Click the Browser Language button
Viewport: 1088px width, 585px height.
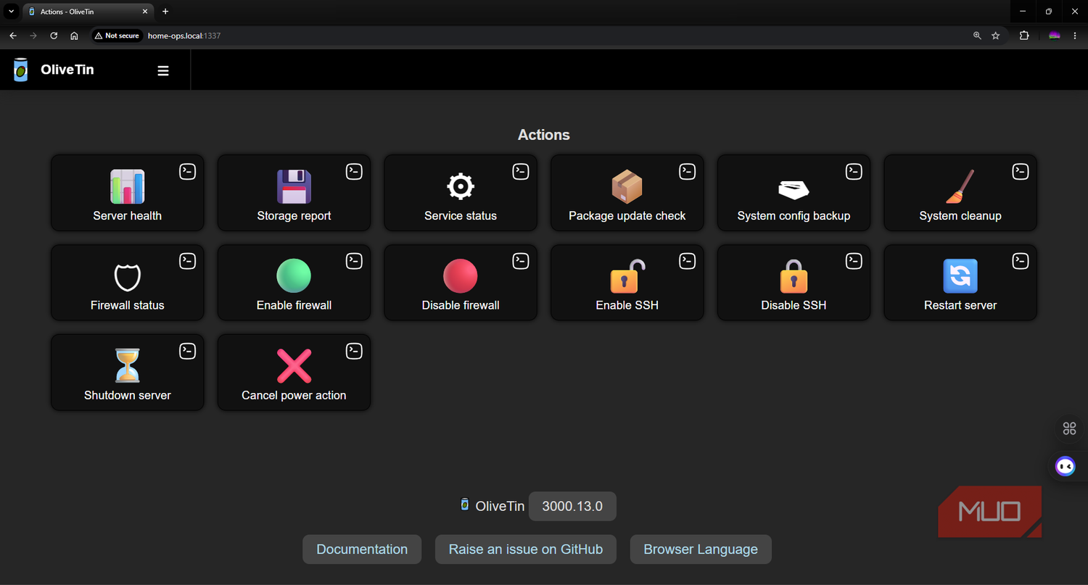pos(701,549)
